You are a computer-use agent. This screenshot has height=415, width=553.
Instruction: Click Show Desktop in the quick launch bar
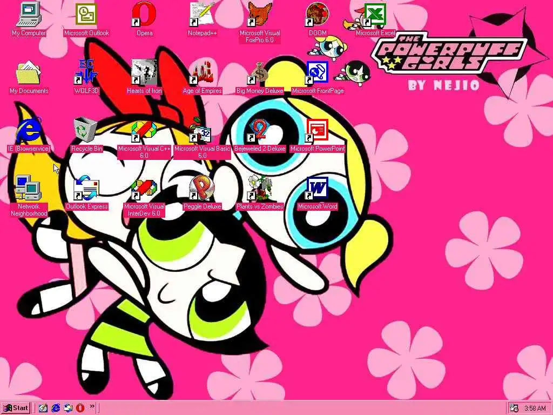click(43, 408)
